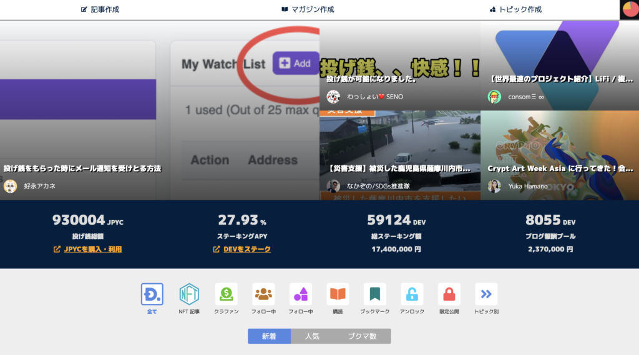Open マガジン作成 (create magazine) menu item

point(308,9)
